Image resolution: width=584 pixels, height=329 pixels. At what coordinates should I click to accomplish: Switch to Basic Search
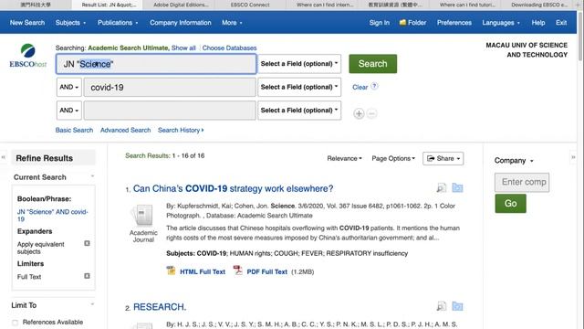pos(74,130)
